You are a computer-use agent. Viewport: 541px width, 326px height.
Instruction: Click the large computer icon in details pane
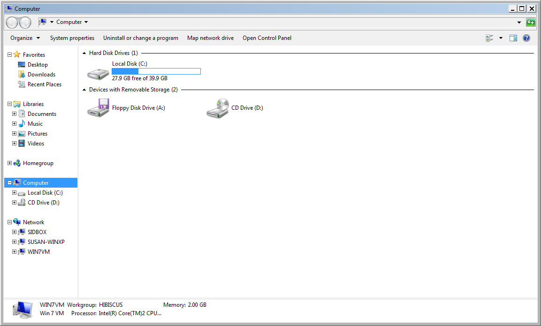pyautogui.click(x=23, y=309)
